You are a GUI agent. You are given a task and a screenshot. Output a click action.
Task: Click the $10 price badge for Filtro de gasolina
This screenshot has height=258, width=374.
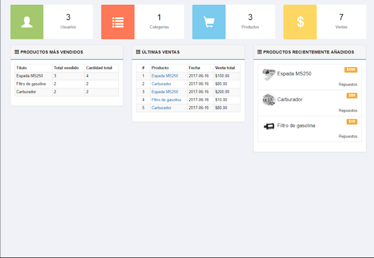pyautogui.click(x=352, y=121)
